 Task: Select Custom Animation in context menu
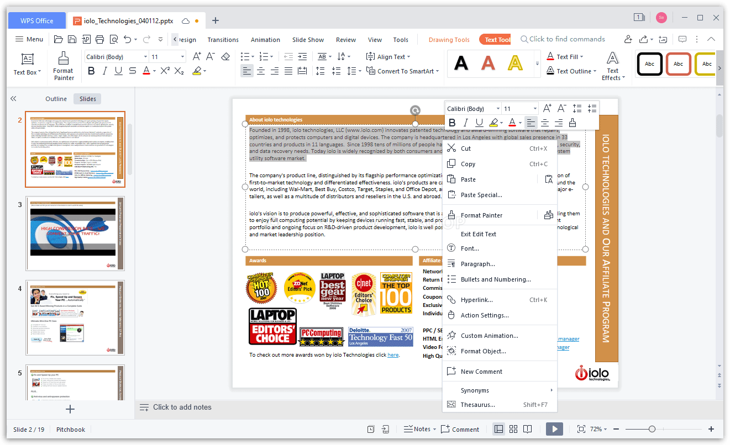(500, 336)
